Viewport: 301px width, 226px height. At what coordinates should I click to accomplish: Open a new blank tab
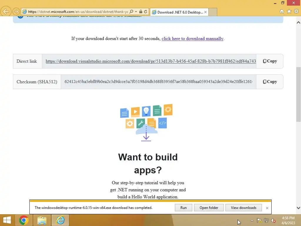(x=213, y=12)
